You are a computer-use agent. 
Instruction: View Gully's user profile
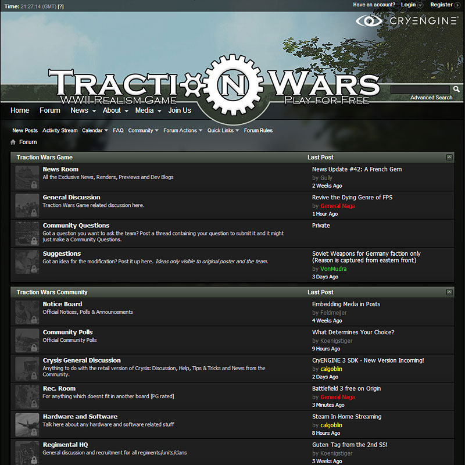(x=326, y=178)
